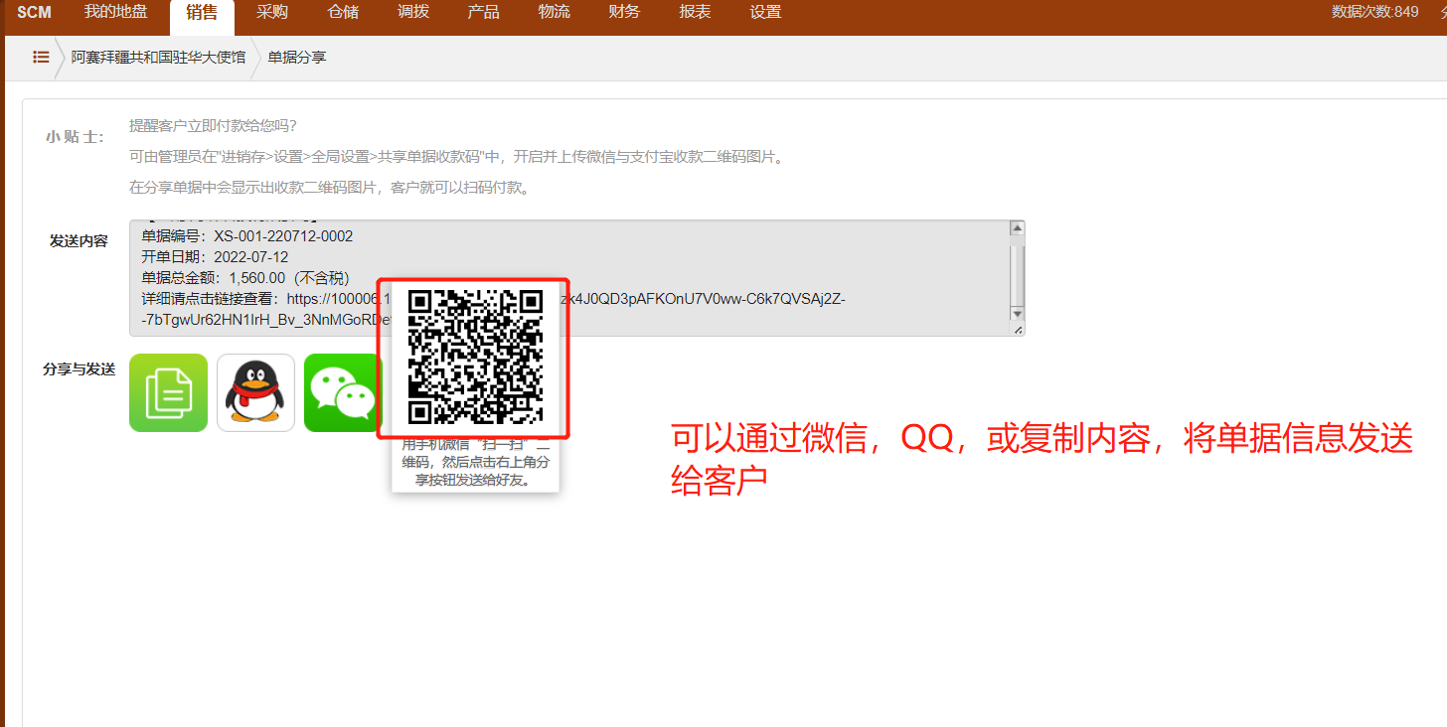Open the 调拨 menu
This screenshot has height=727, width=1447.
pos(413,13)
